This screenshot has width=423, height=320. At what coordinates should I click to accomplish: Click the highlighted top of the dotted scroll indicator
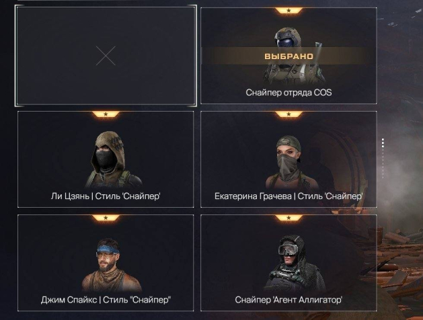[x=383, y=143]
